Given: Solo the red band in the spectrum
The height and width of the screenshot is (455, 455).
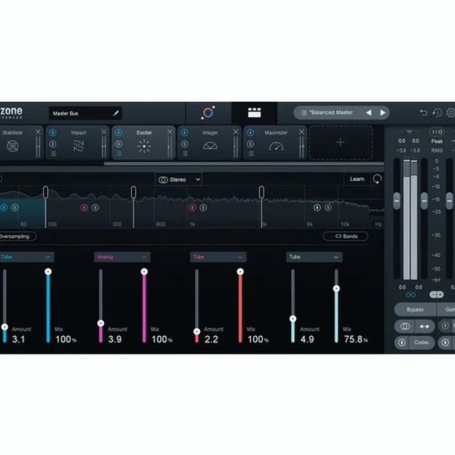Looking at the screenshot, I should click(x=203, y=207).
